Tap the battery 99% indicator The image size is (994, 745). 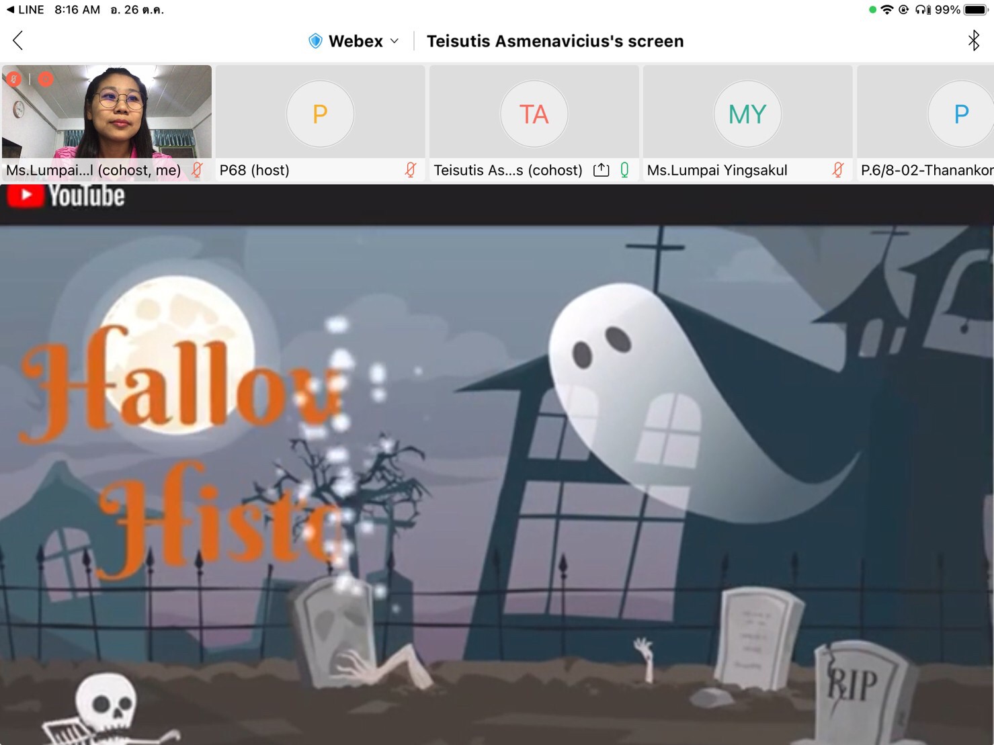(962, 9)
